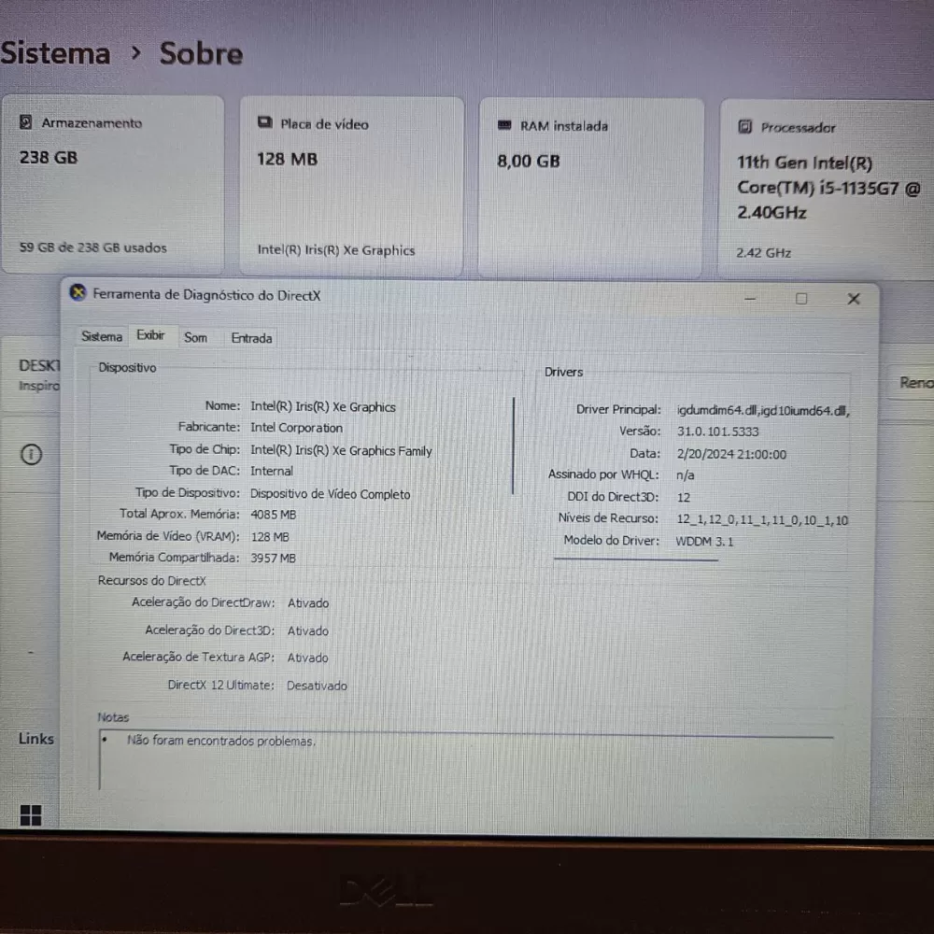Click the 'Intel(R) Iris(R) Xe Graphics Family' value
The image size is (934, 934).
[341, 450]
